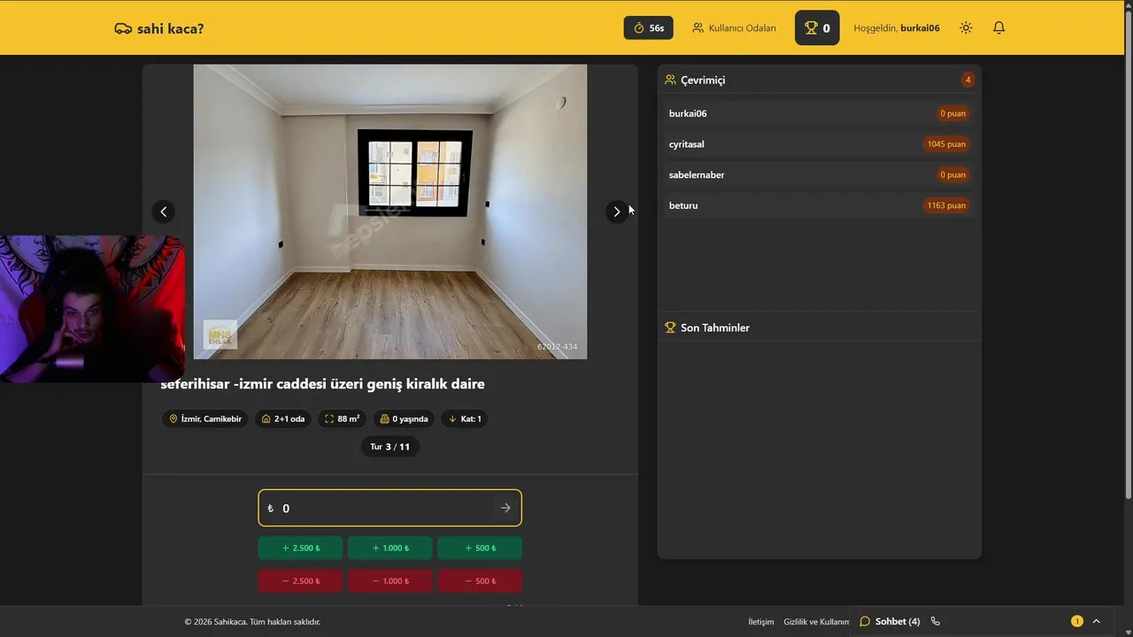This screenshot has height=637, width=1133.
Task: Focus the price guess input field
Action: pos(389,508)
